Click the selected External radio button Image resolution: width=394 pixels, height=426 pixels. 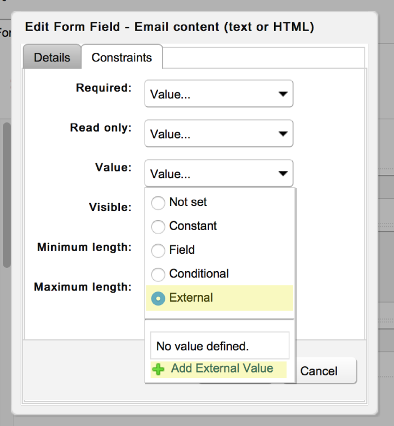point(159,299)
